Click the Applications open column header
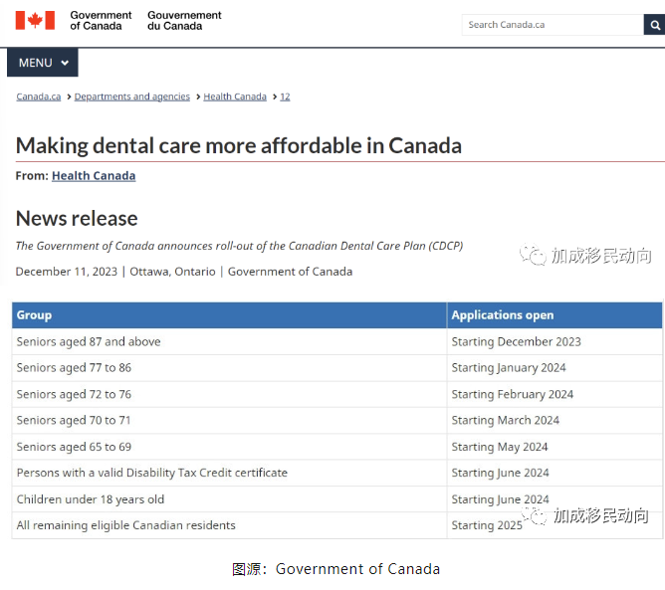The height and width of the screenshot is (590, 665). click(554, 315)
